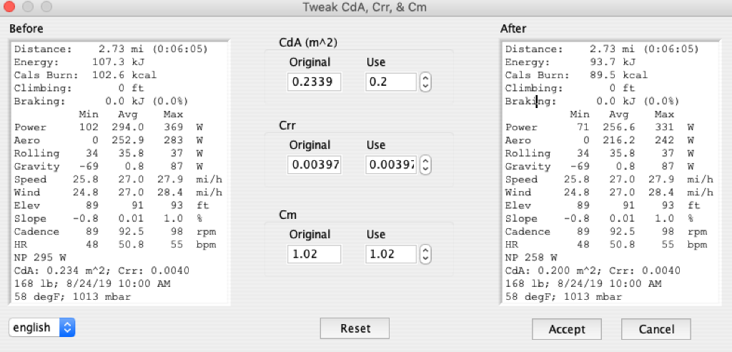Accept the tweaked values
This screenshot has width=732, height=352.
pos(567,329)
